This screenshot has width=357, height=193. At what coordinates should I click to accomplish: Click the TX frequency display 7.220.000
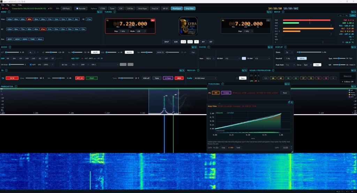[x=130, y=24]
